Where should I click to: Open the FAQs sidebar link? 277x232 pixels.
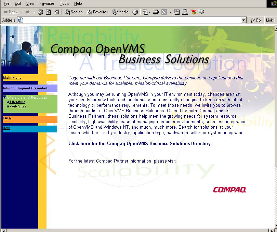(x=7, y=118)
